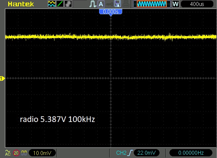This screenshot has height=158, width=217.
Task: Click the yellow channel 1 noise trace
Action: coord(111,37)
